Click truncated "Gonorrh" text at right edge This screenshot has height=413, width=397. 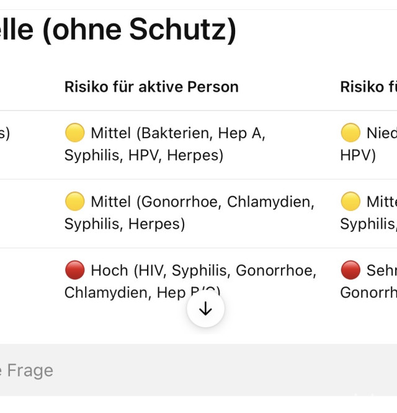coord(368,293)
